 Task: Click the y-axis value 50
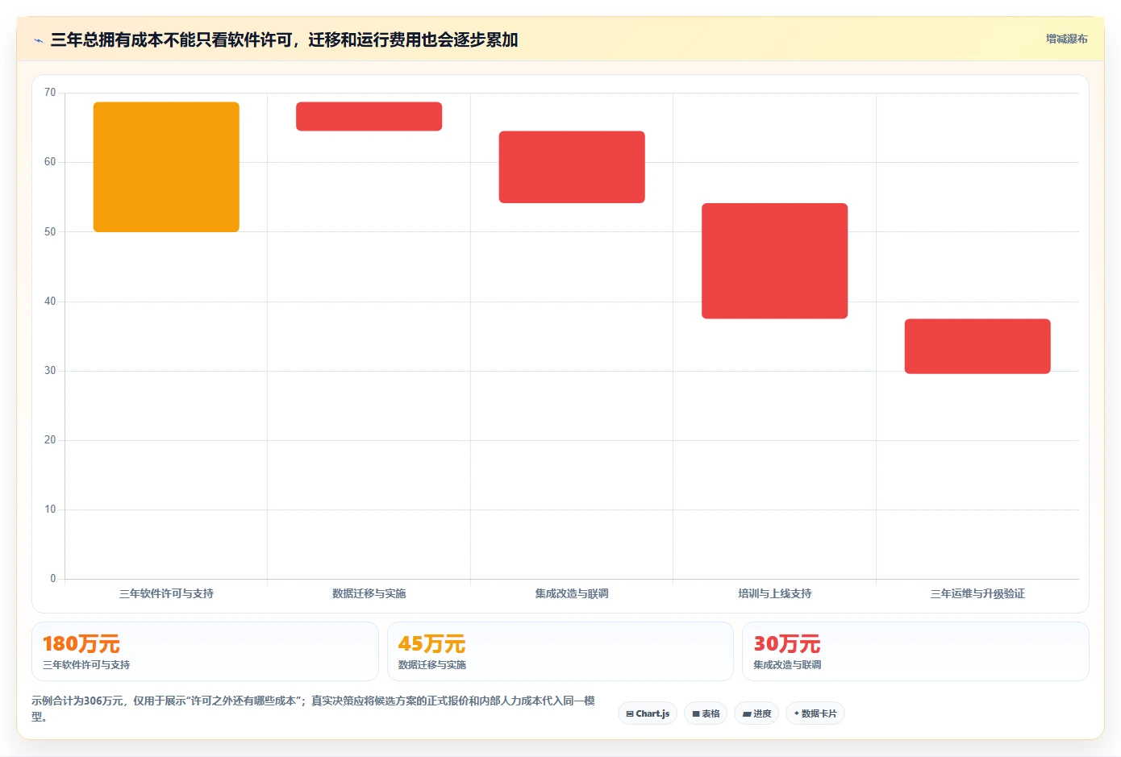coord(50,232)
